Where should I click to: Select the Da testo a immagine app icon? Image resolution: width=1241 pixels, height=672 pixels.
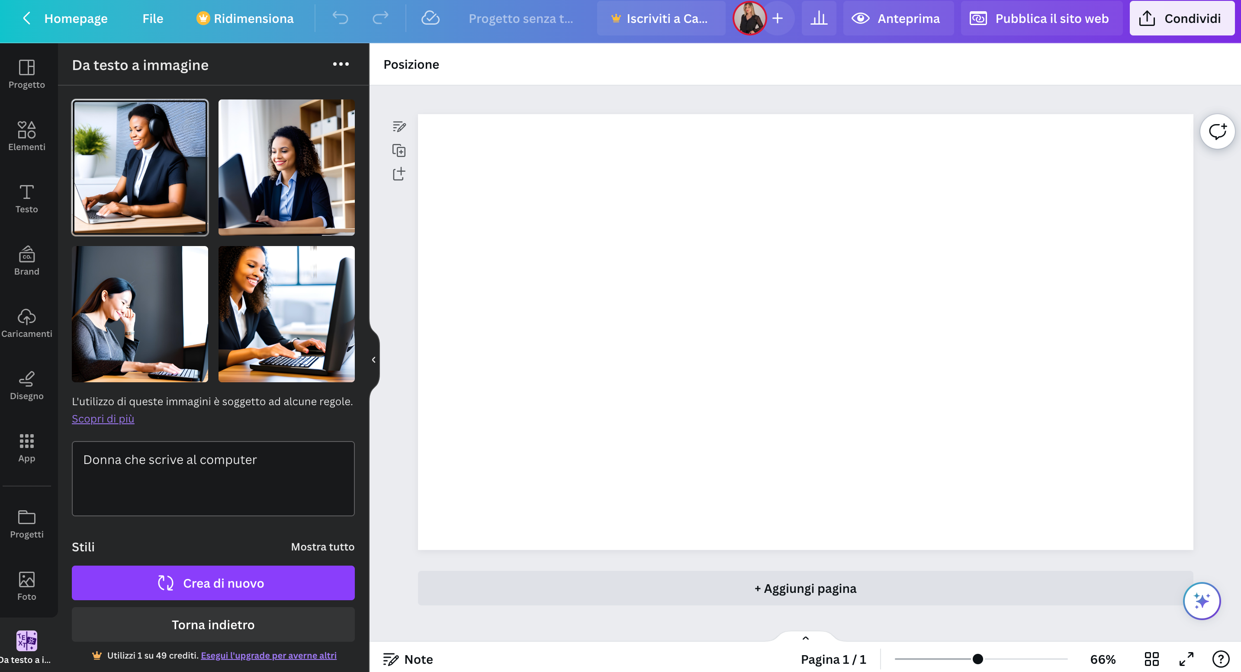coord(26,647)
